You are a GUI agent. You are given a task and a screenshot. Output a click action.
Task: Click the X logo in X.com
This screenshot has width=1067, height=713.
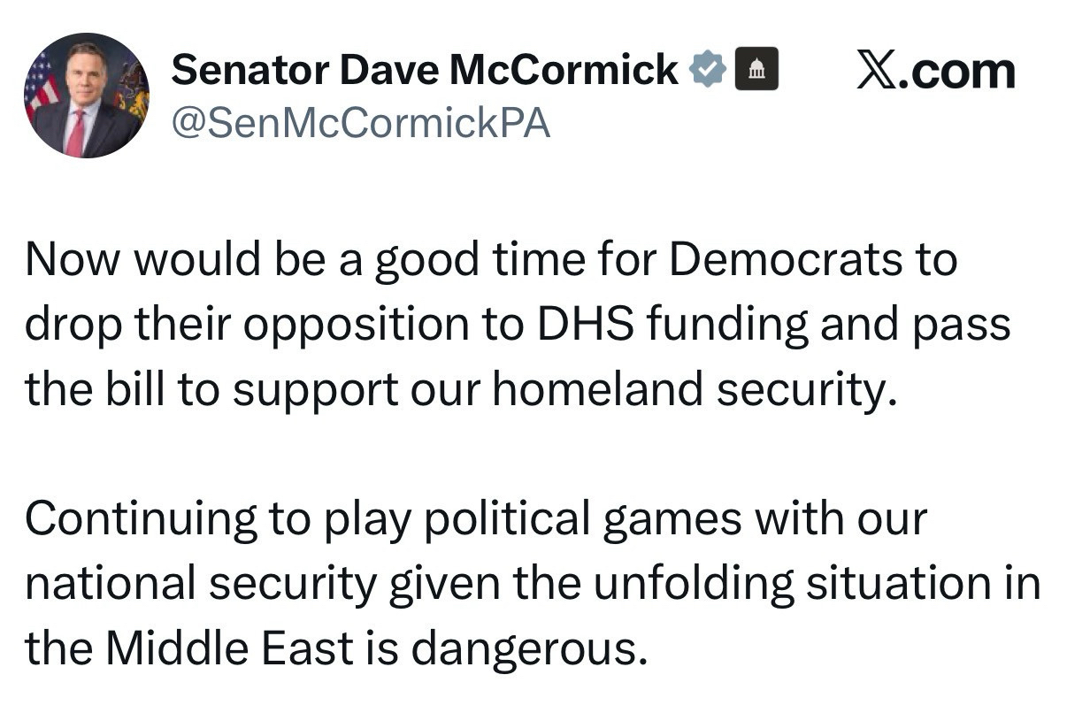coord(877,70)
